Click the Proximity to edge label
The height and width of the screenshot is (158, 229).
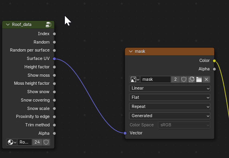(x=33, y=117)
